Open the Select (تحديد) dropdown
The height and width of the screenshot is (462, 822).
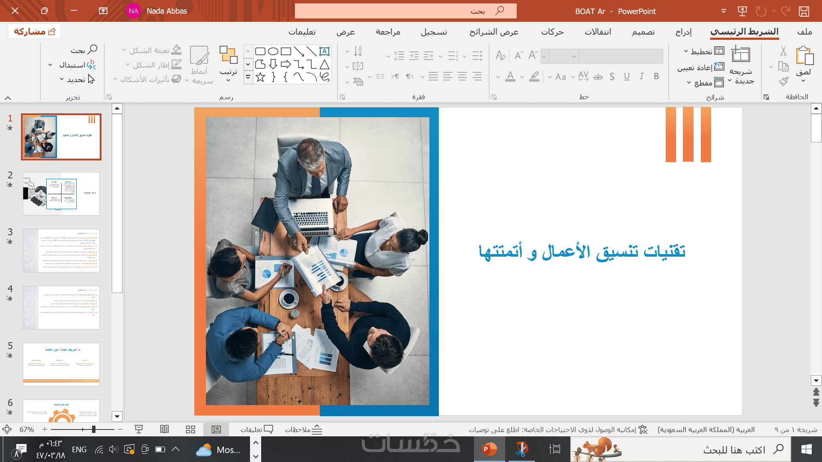(x=76, y=80)
